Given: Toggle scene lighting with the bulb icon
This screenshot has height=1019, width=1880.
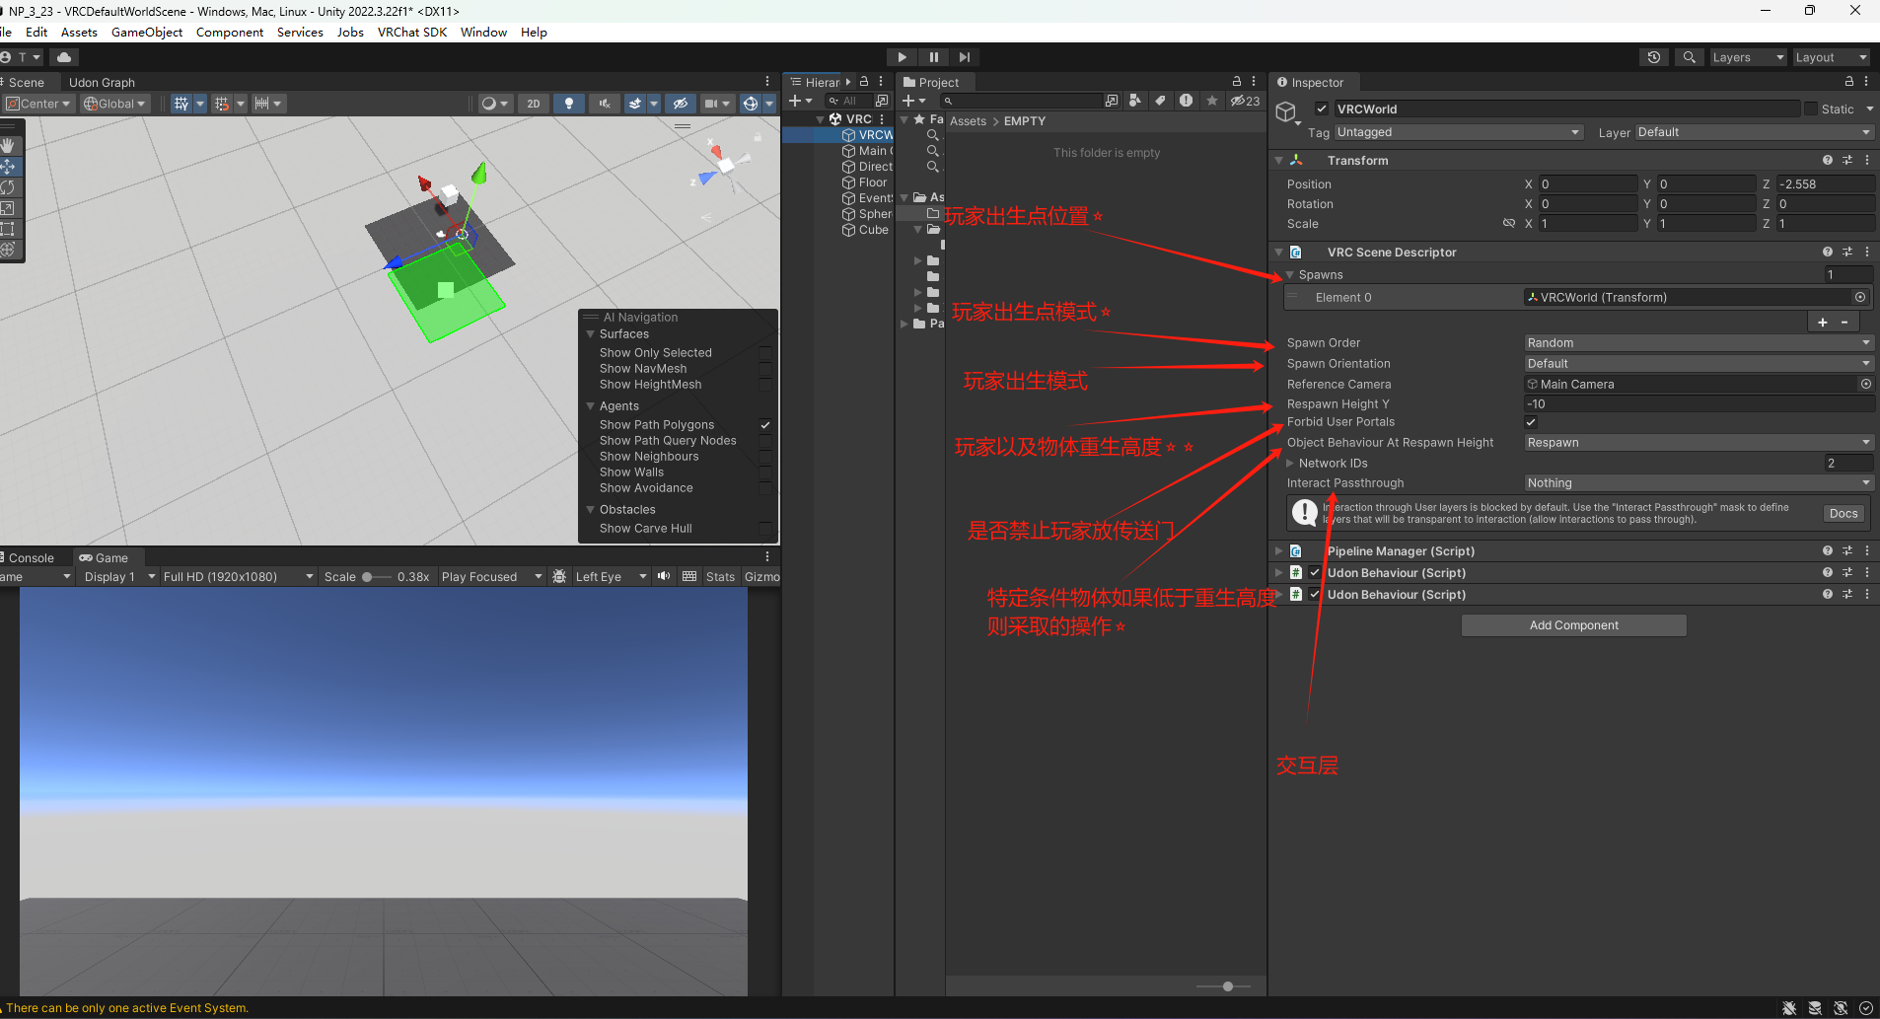Looking at the screenshot, I should click(569, 104).
